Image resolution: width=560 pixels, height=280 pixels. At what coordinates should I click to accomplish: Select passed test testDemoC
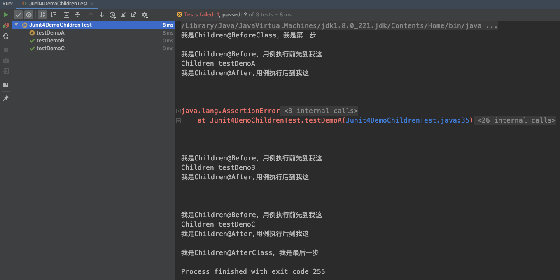(x=51, y=49)
